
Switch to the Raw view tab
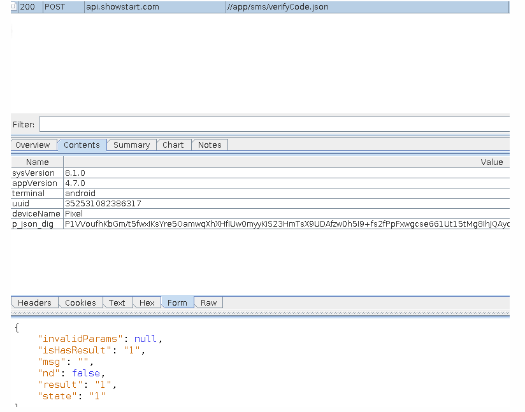[x=208, y=303]
